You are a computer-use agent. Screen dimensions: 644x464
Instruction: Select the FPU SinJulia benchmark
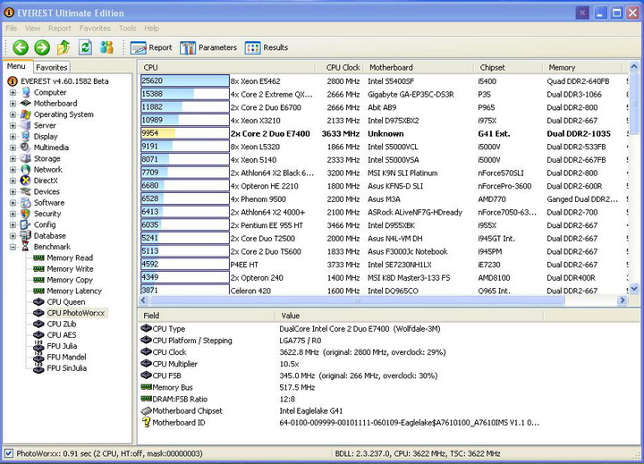pos(66,368)
